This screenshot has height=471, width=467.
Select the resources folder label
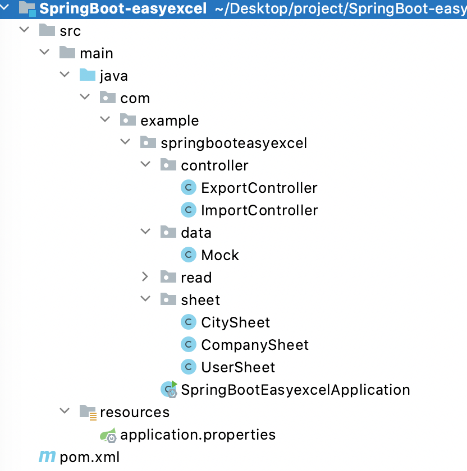pyautogui.click(x=135, y=413)
